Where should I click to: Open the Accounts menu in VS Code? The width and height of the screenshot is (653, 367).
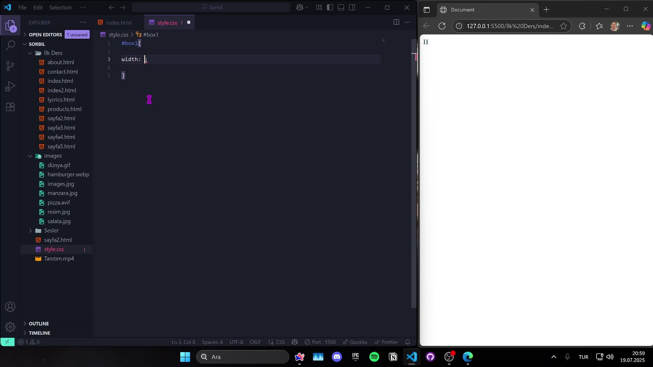10,307
